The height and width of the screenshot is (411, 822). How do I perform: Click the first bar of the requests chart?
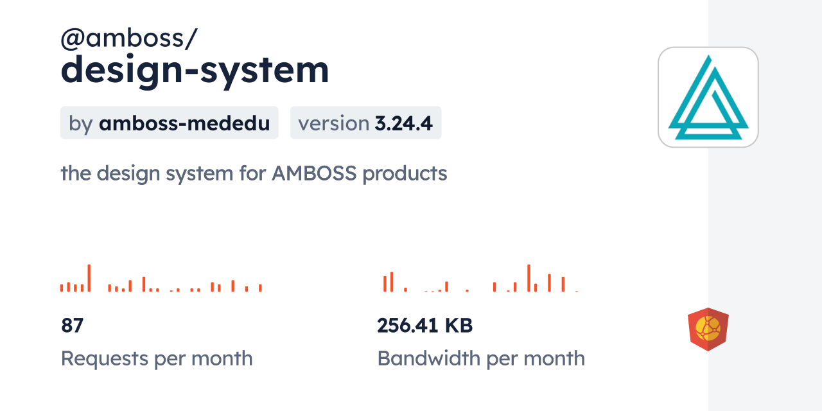[x=62, y=288]
